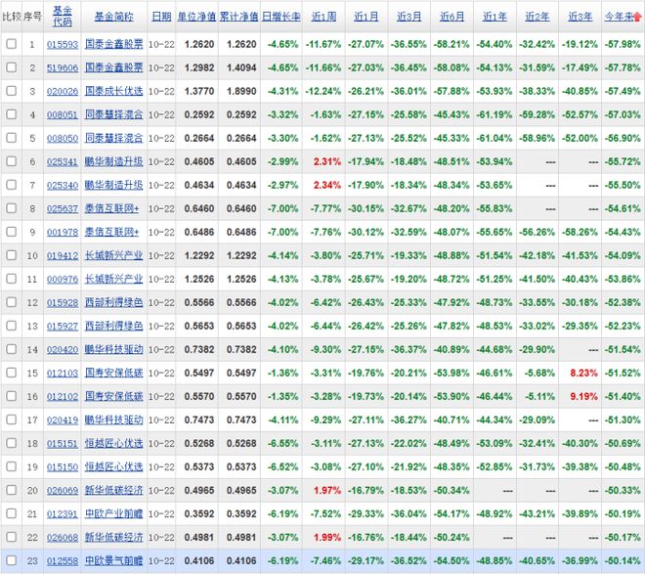The image size is (645, 574).
Task: Click the 日期 column header
Action: 161,17
